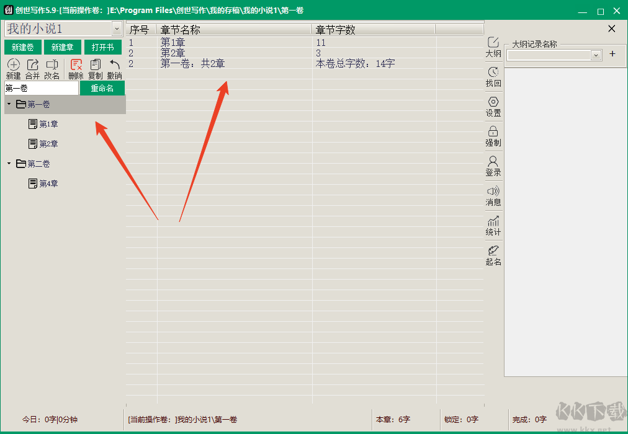Open 找回 recovery from the sidebar
The height and width of the screenshot is (434, 628).
[x=493, y=73]
